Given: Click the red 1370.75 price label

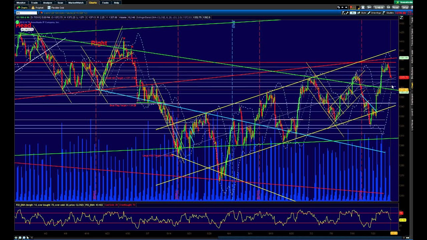Looking at the screenshot, I should pos(404,77).
